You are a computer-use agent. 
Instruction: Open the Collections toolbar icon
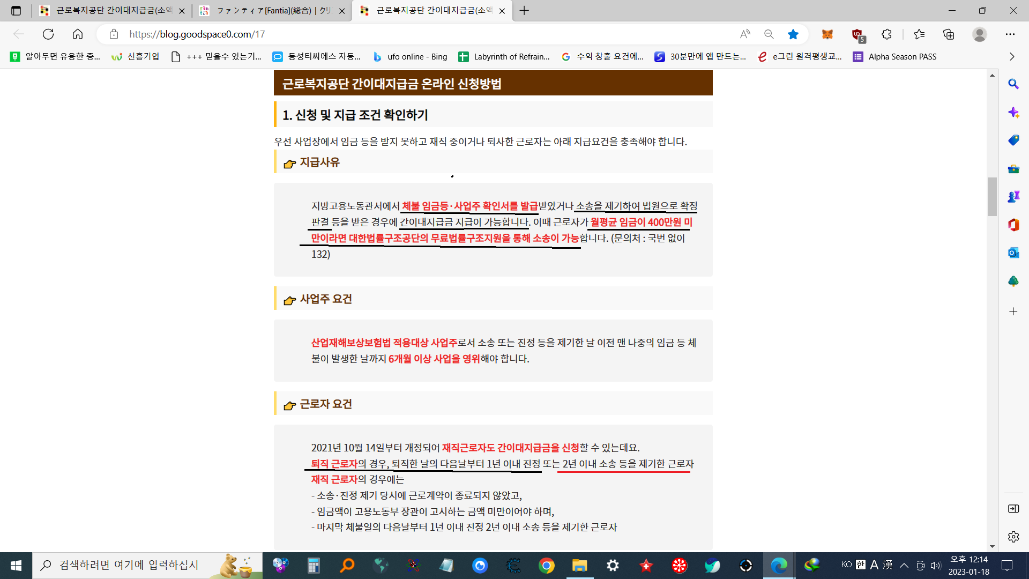click(949, 34)
